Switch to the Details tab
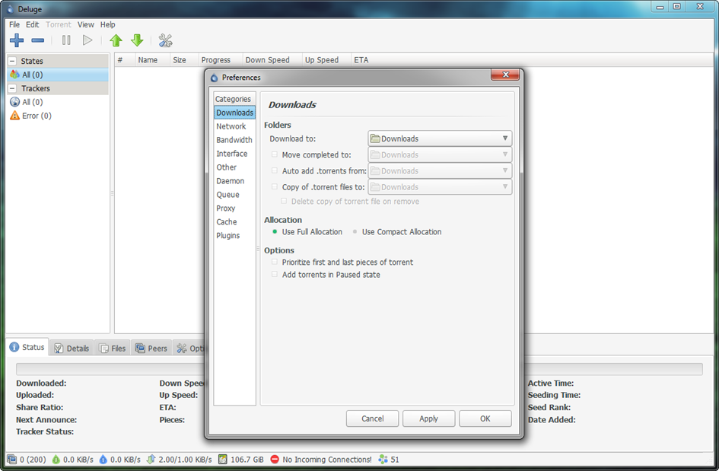The height and width of the screenshot is (471, 719). [x=72, y=348]
